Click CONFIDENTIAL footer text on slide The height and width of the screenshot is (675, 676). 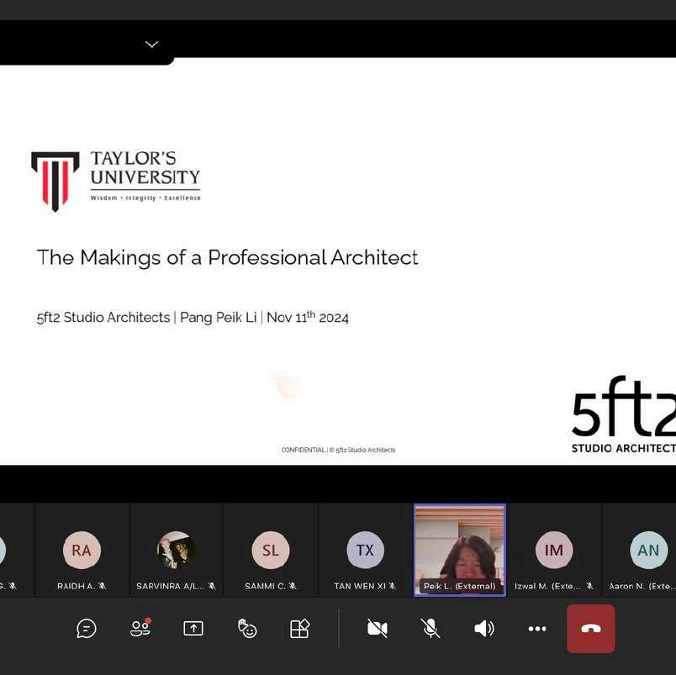tap(338, 450)
